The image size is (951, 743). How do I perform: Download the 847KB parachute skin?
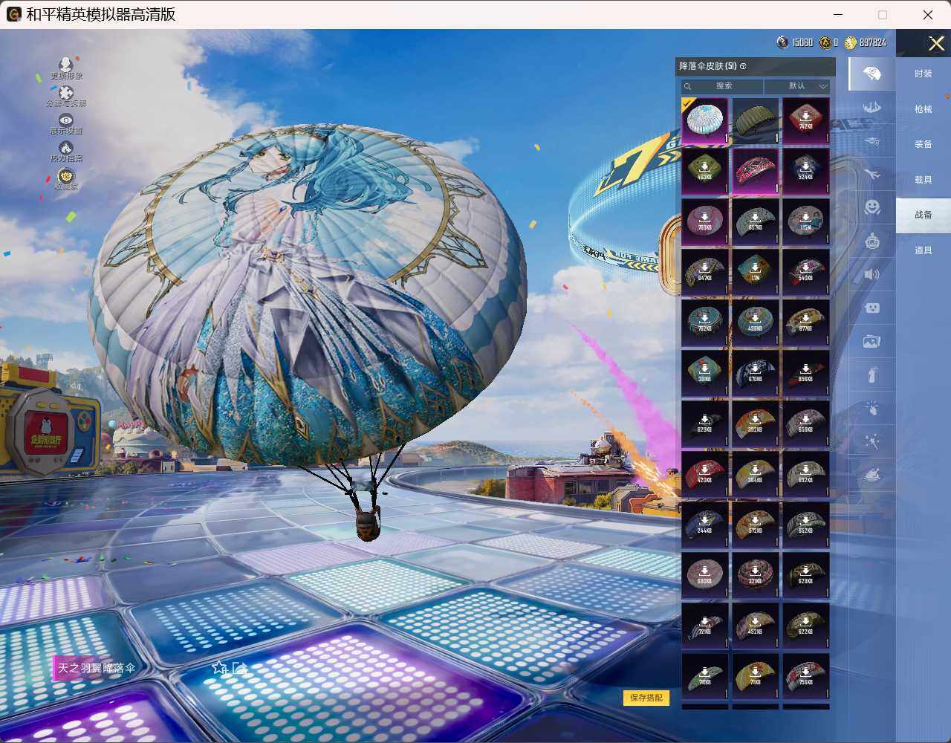tap(705, 272)
